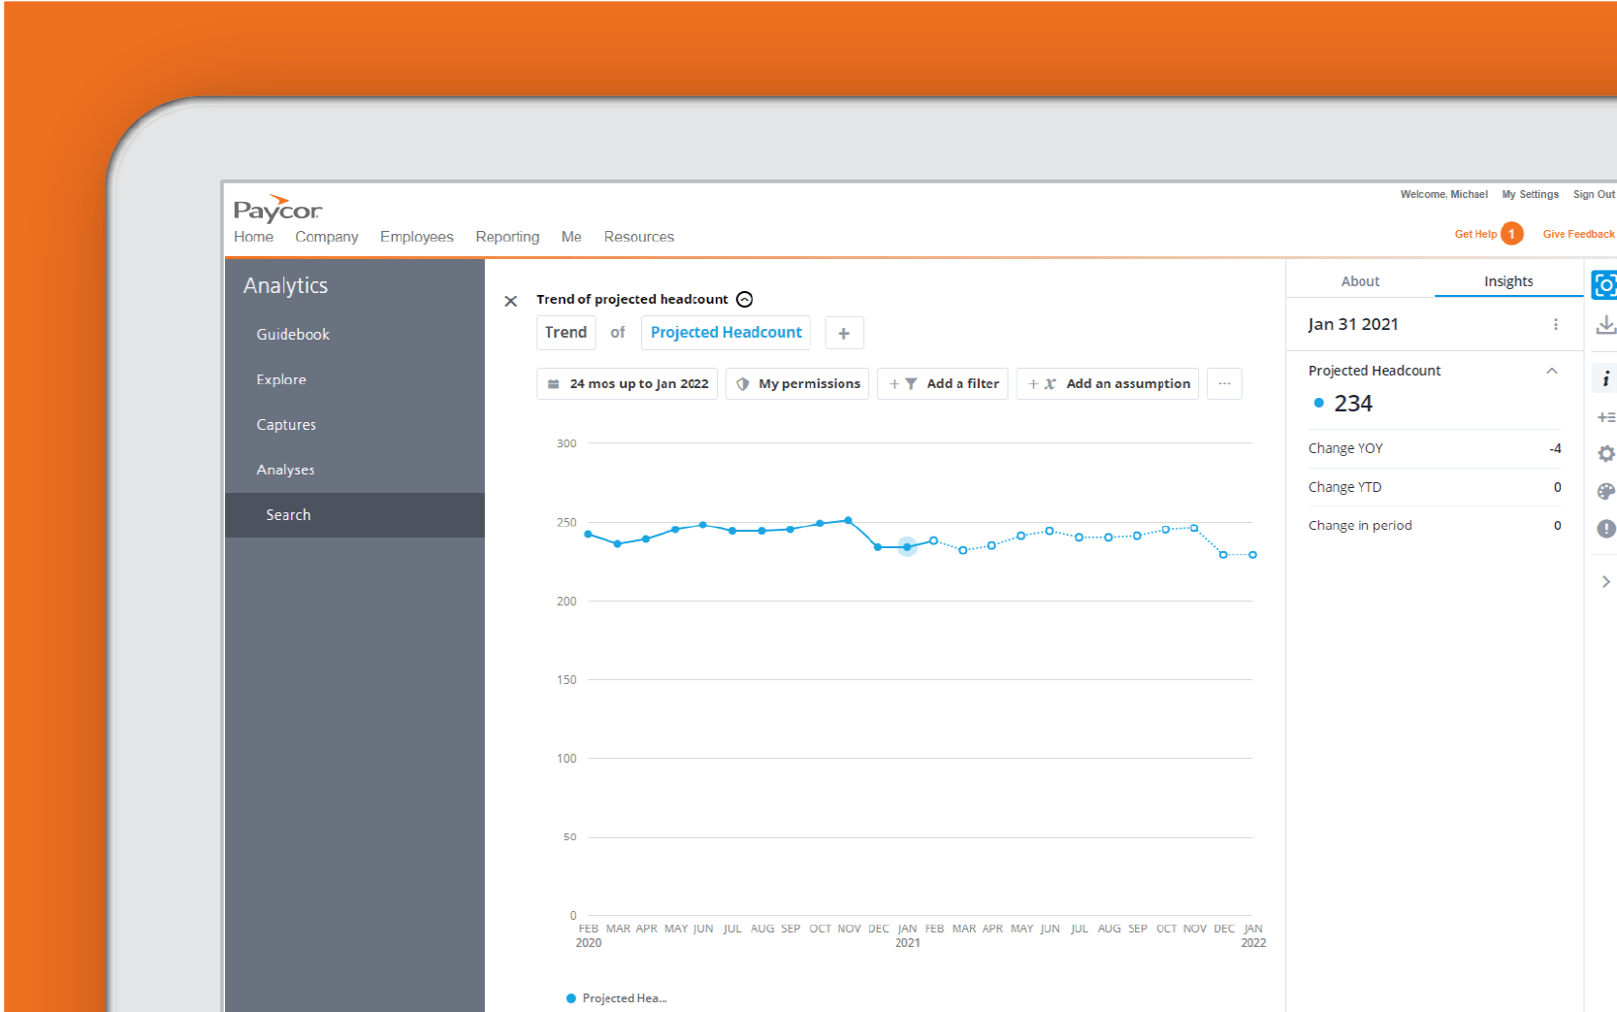The image size is (1617, 1012).
Task: Click the capture camera icon in right rail
Action: pos(1604,285)
